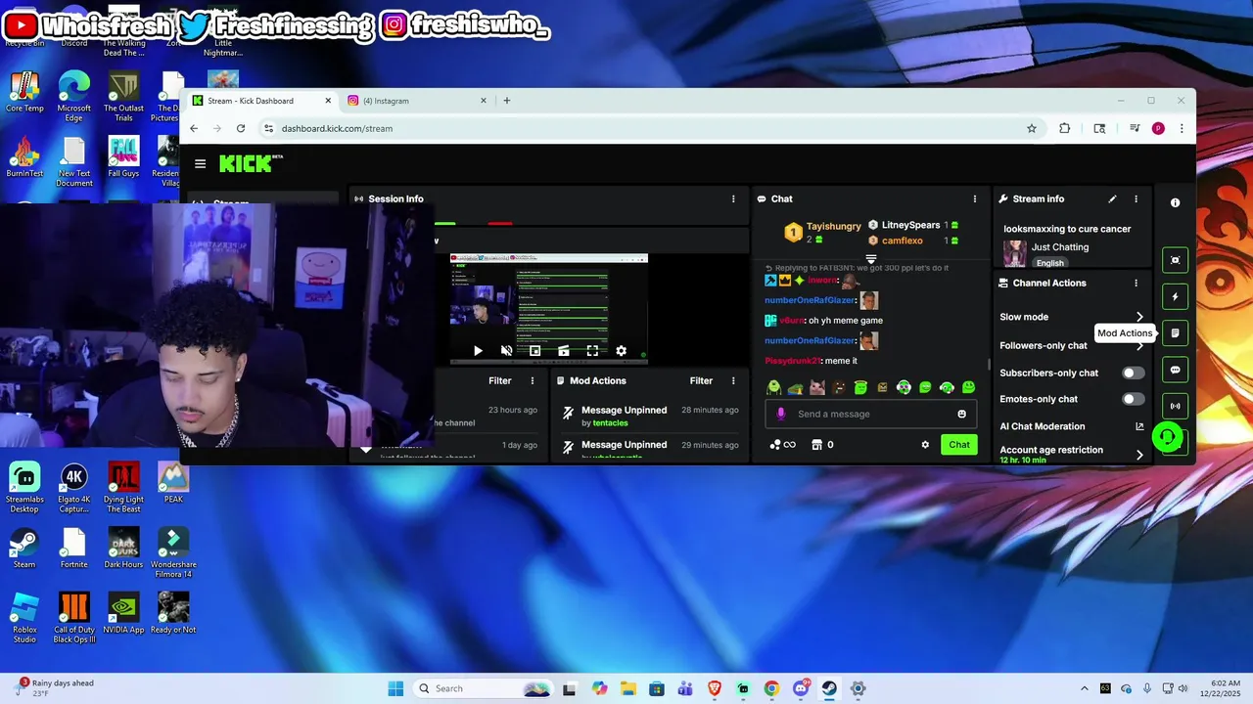
Task: Open the preview player settings gear
Action: point(621,351)
